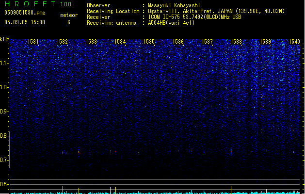Click the 0.8 kHz axis label

click(x=4, y=136)
